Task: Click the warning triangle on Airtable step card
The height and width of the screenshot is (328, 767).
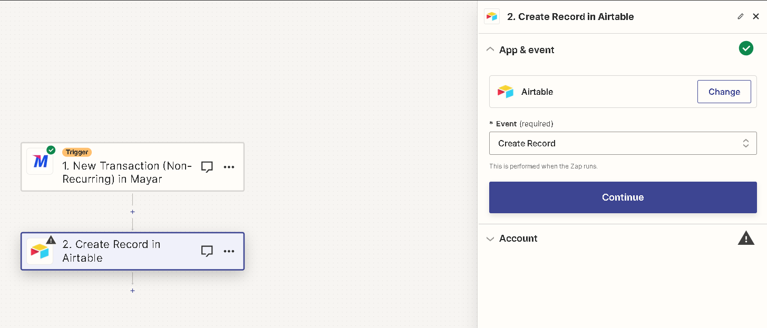Action: [x=51, y=240]
